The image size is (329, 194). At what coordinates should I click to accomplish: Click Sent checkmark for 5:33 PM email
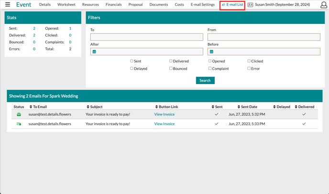click(217, 124)
